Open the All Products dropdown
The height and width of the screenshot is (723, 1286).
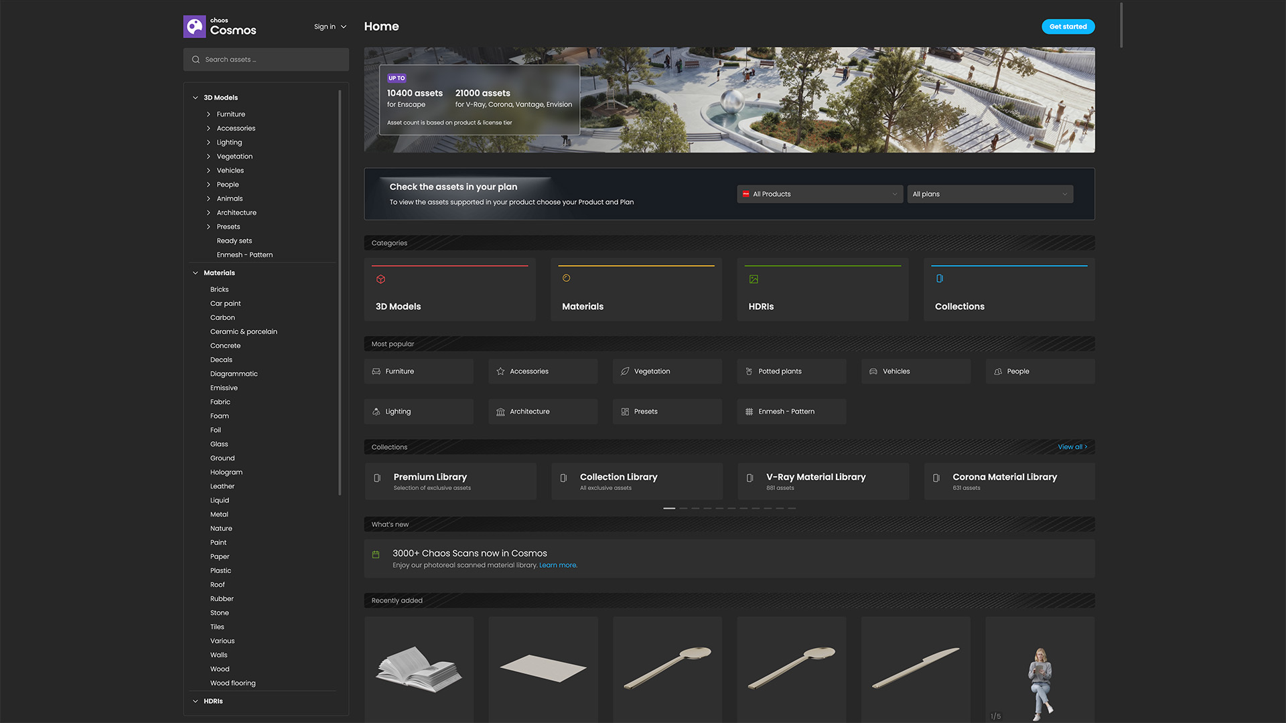819,193
